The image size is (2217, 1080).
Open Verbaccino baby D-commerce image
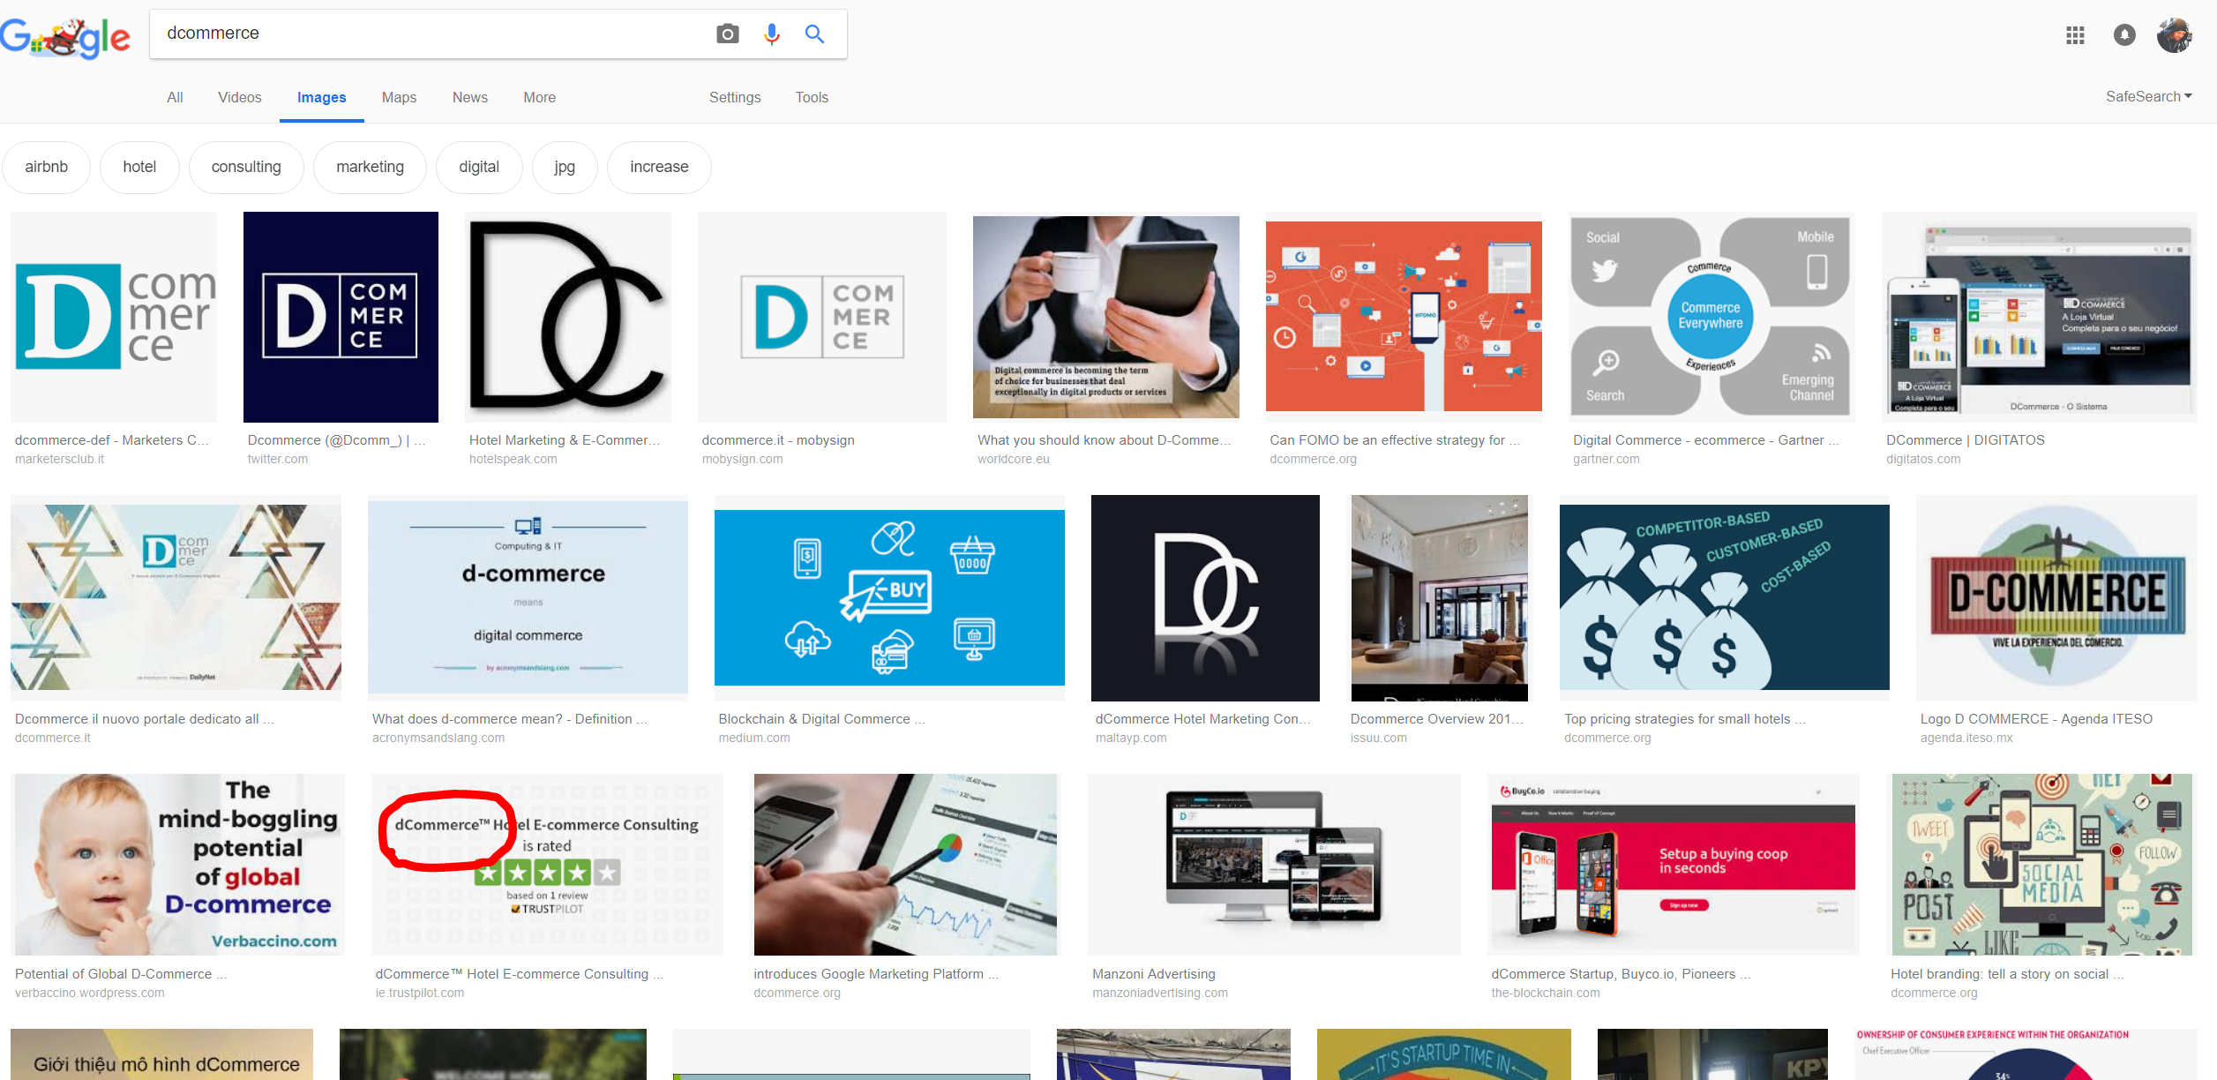point(180,865)
